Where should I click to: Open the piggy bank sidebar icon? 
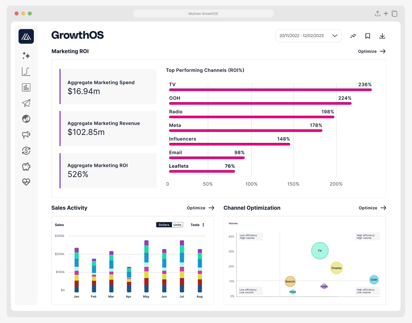(x=26, y=167)
